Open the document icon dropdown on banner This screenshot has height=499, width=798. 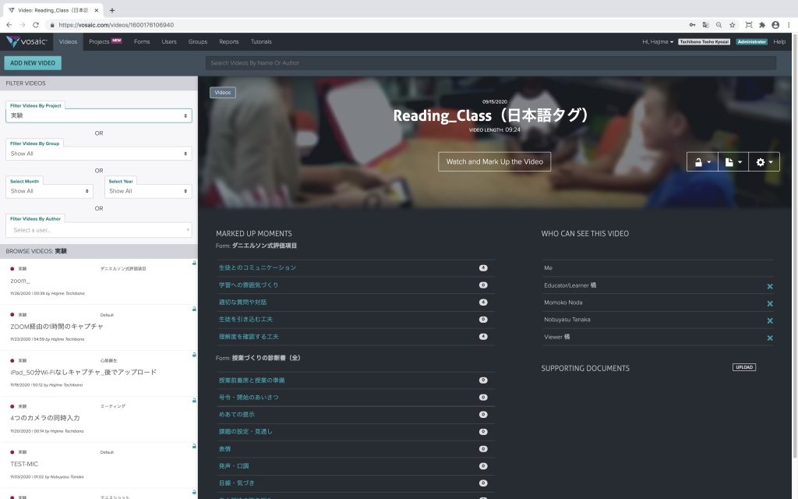click(x=733, y=162)
